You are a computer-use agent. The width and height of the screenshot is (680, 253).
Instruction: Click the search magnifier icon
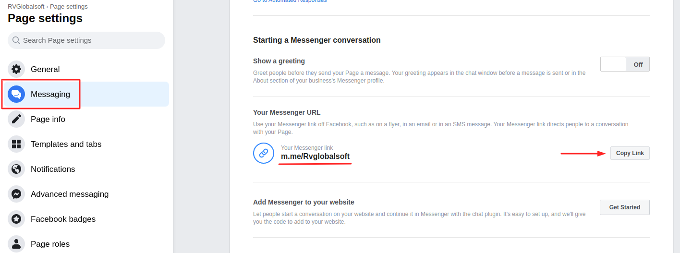(16, 40)
